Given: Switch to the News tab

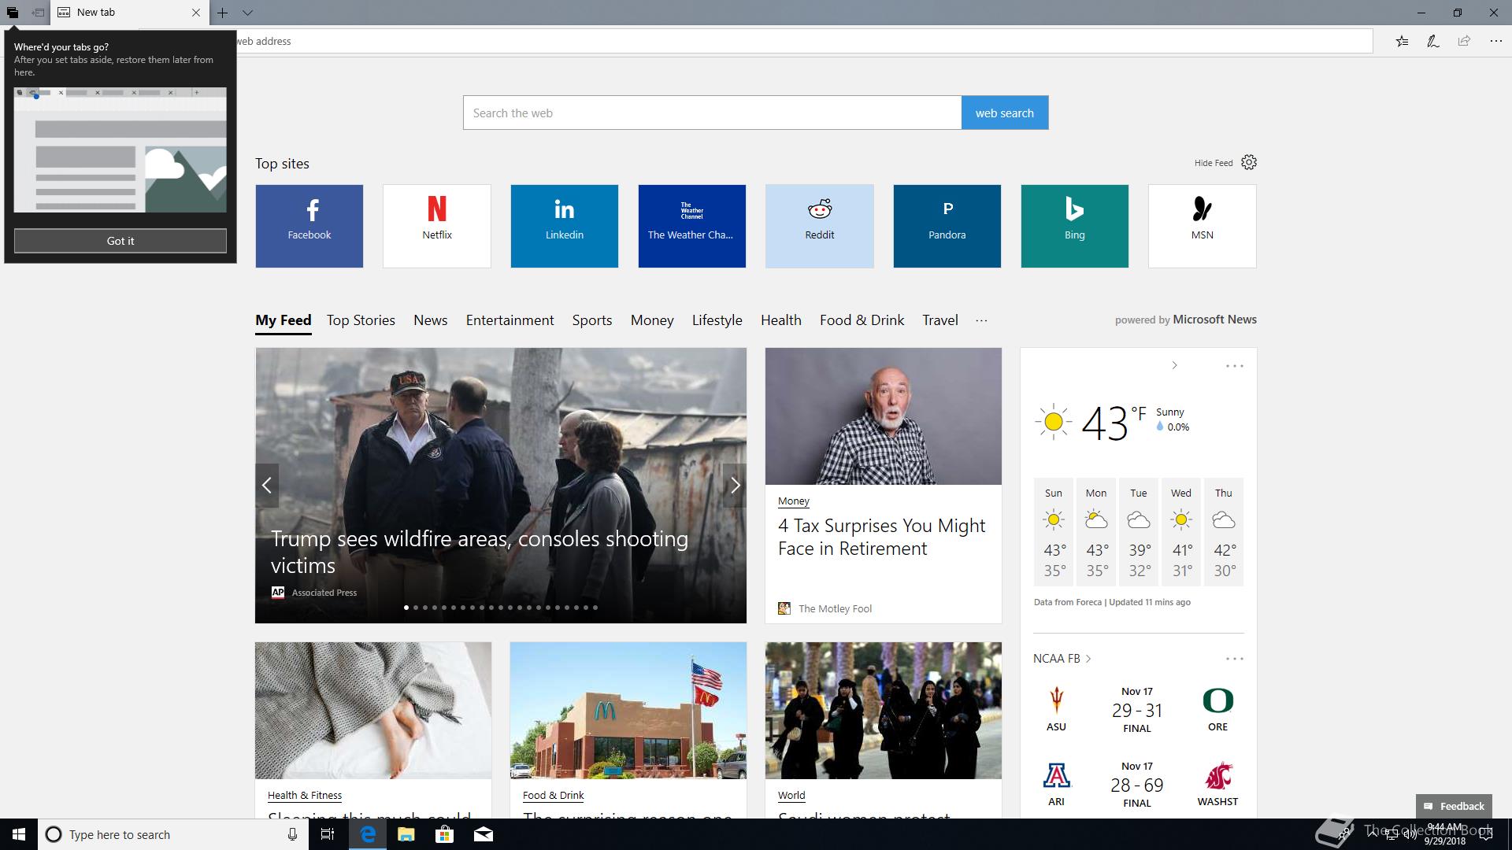Looking at the screenshot, I should tap(431, 320).
